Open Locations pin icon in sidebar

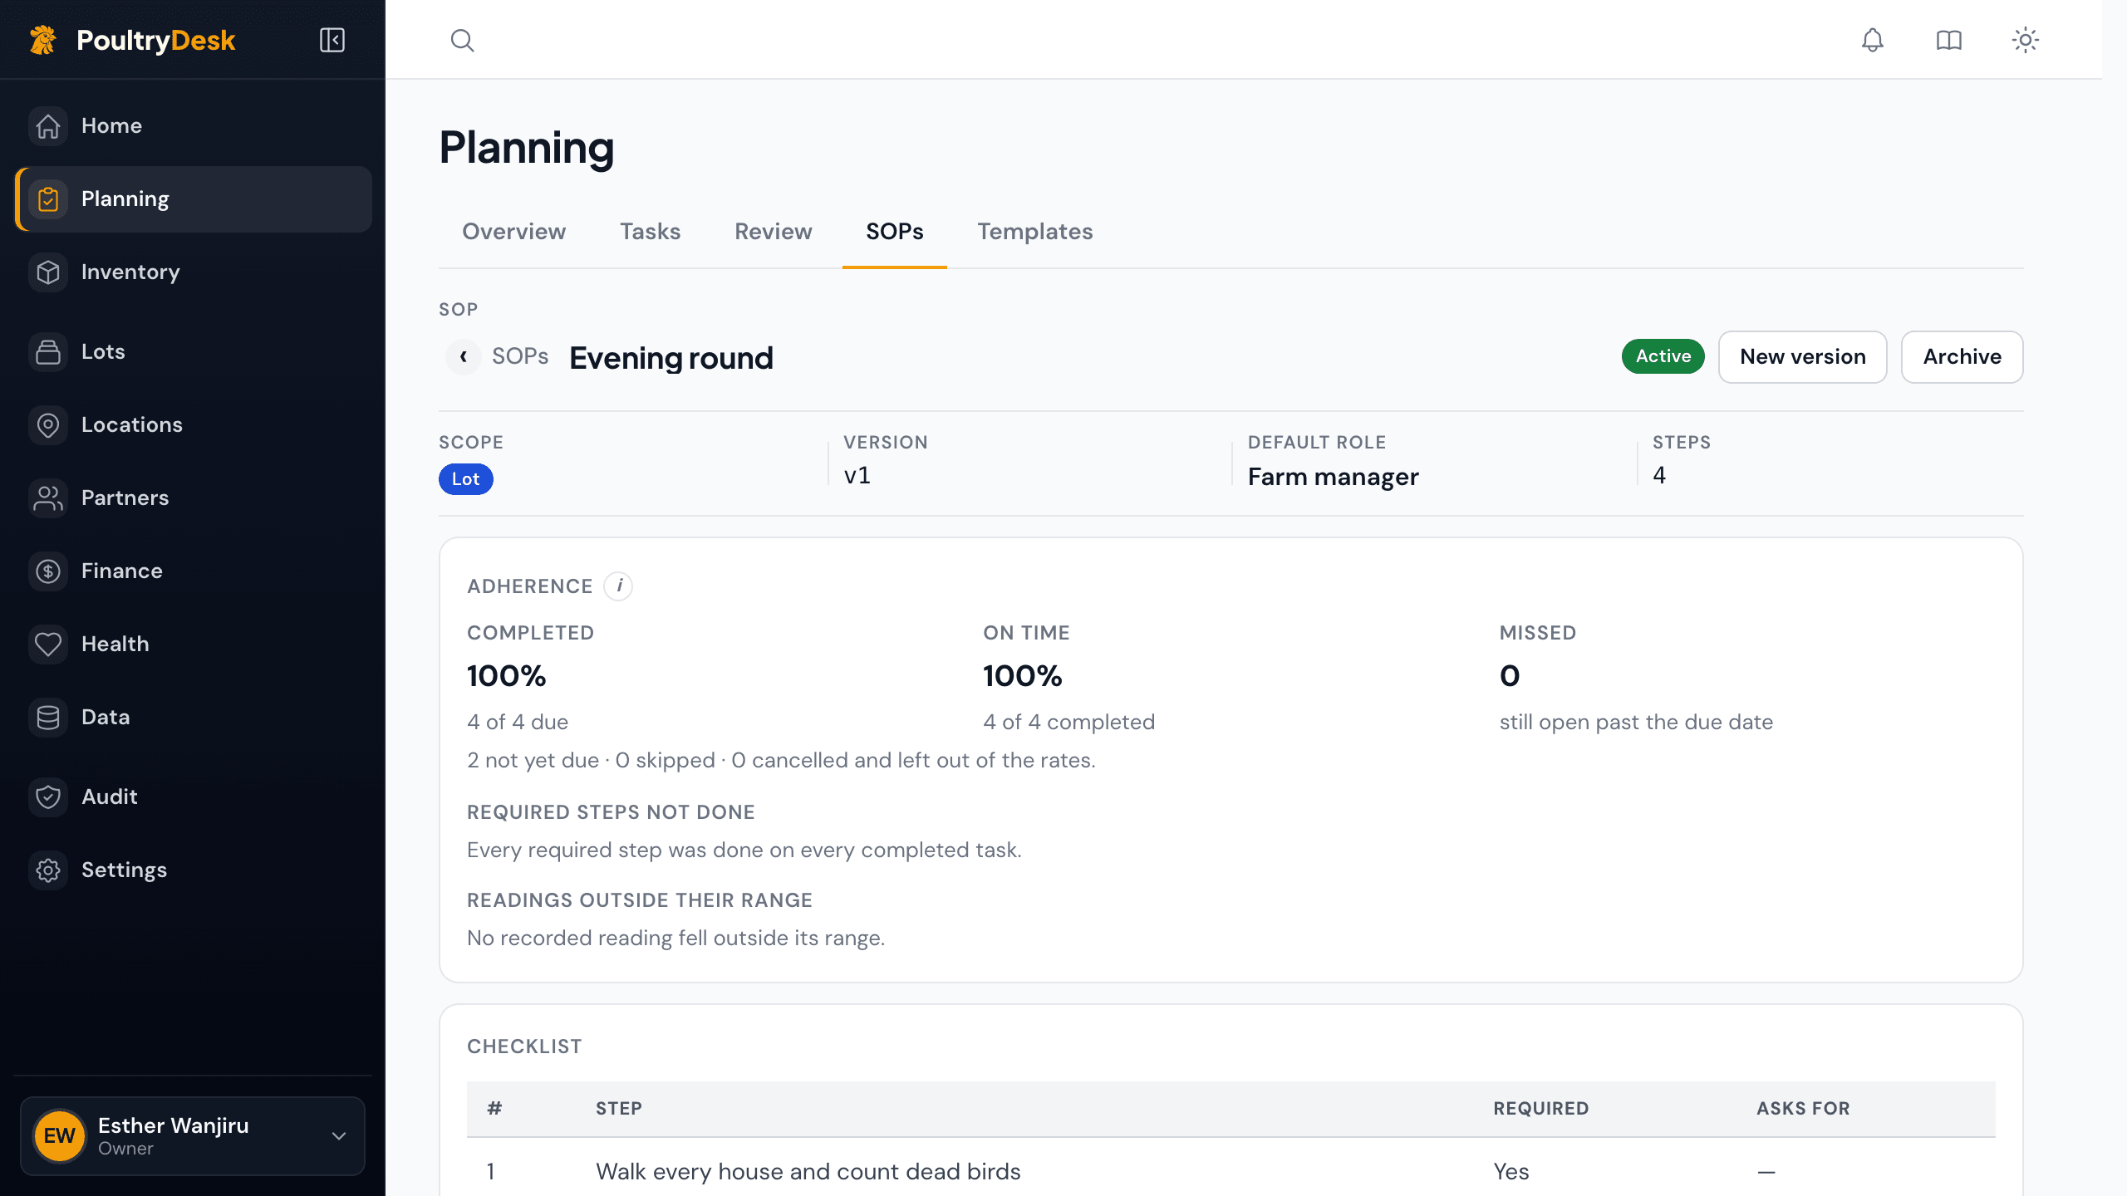48,425
